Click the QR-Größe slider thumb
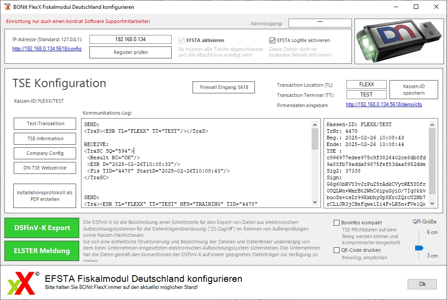This screenshot has width=447, height=300. [419, 248]
